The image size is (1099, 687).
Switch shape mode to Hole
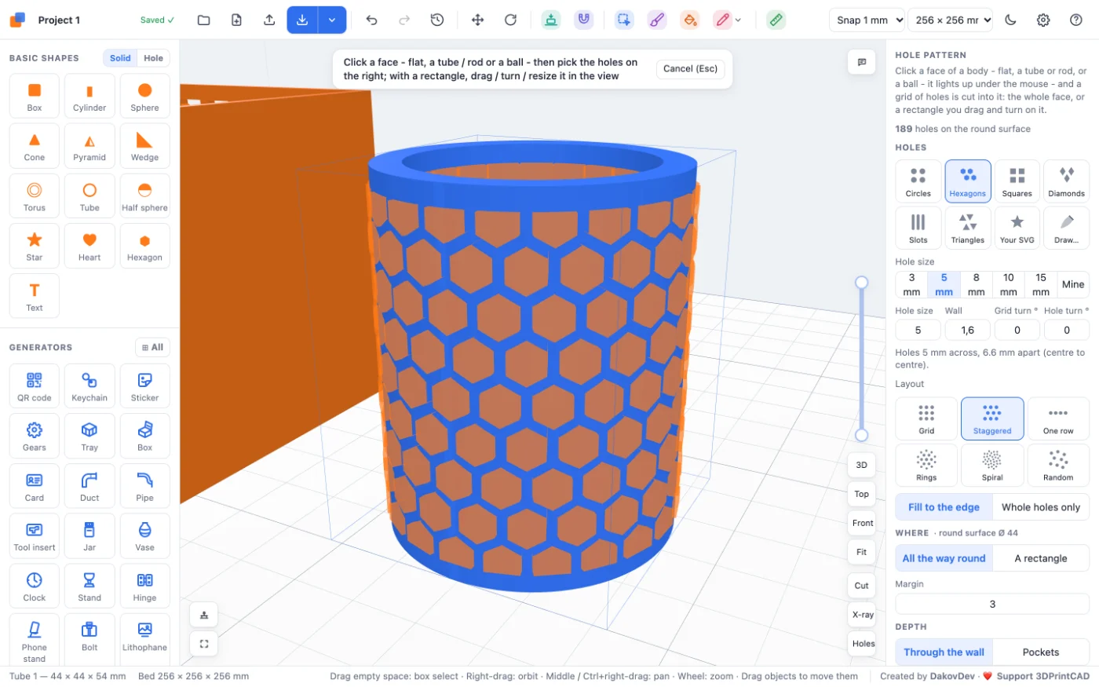tap(154, 58)
